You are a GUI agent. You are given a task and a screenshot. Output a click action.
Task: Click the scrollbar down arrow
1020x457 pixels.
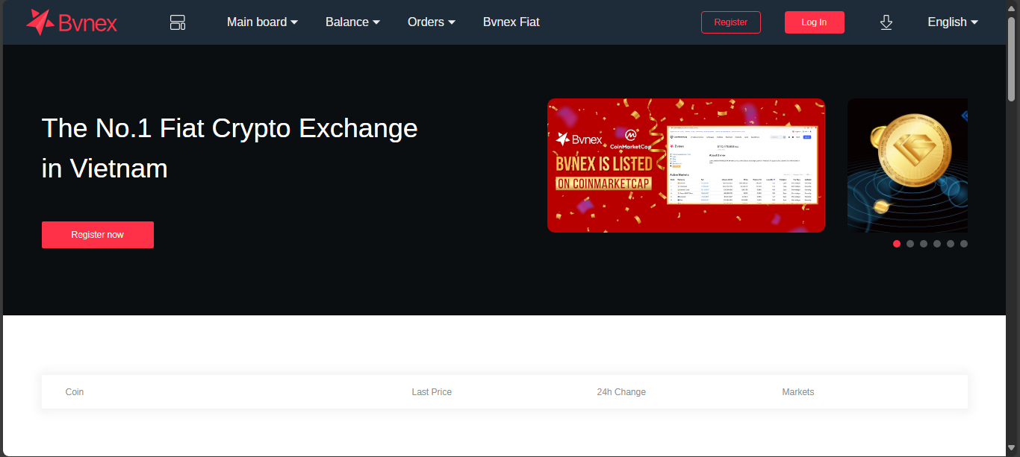point(1012,447)
